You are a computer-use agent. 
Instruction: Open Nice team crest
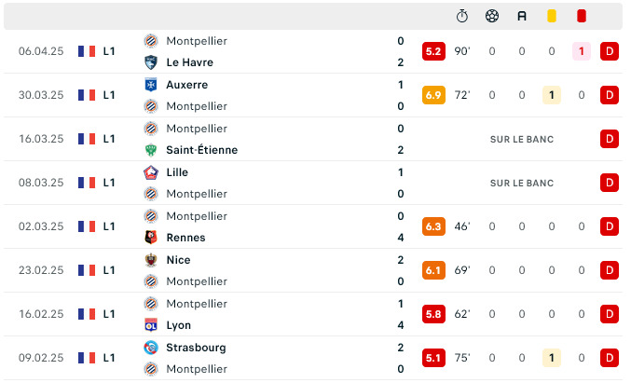click(x=150, y=260)
